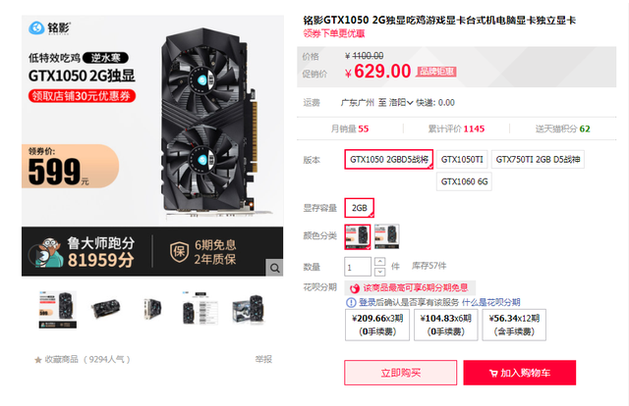The height and width of the screenshot is (406, 629).
Task: Decrease quantity with the down arrow
Action: [380, 272]
